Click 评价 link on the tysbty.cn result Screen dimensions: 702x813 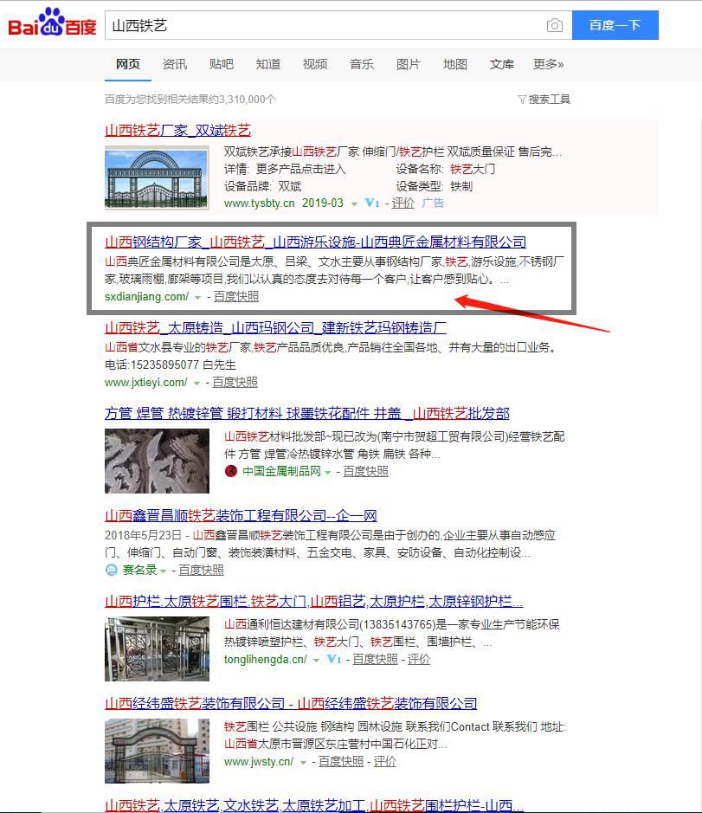point(403,203)
